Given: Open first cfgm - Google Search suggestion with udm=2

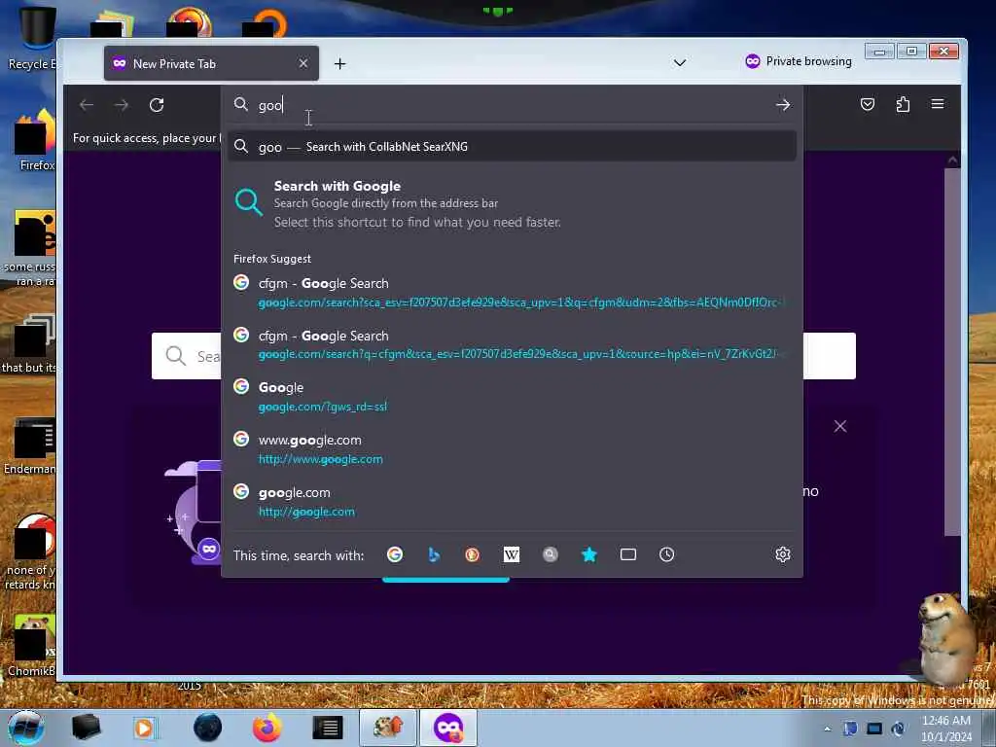Looking at the screenshot, I should (x=512, y=293).
